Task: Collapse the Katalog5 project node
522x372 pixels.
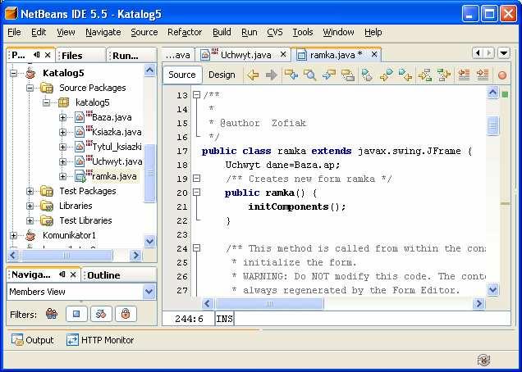Action: 13,73
